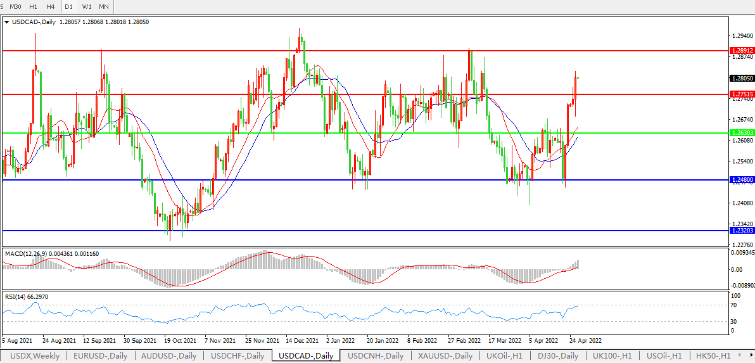
Task: Go to the XAUUSD-,Daily tab
Action: pyautogui.click(x=445, y=356)
